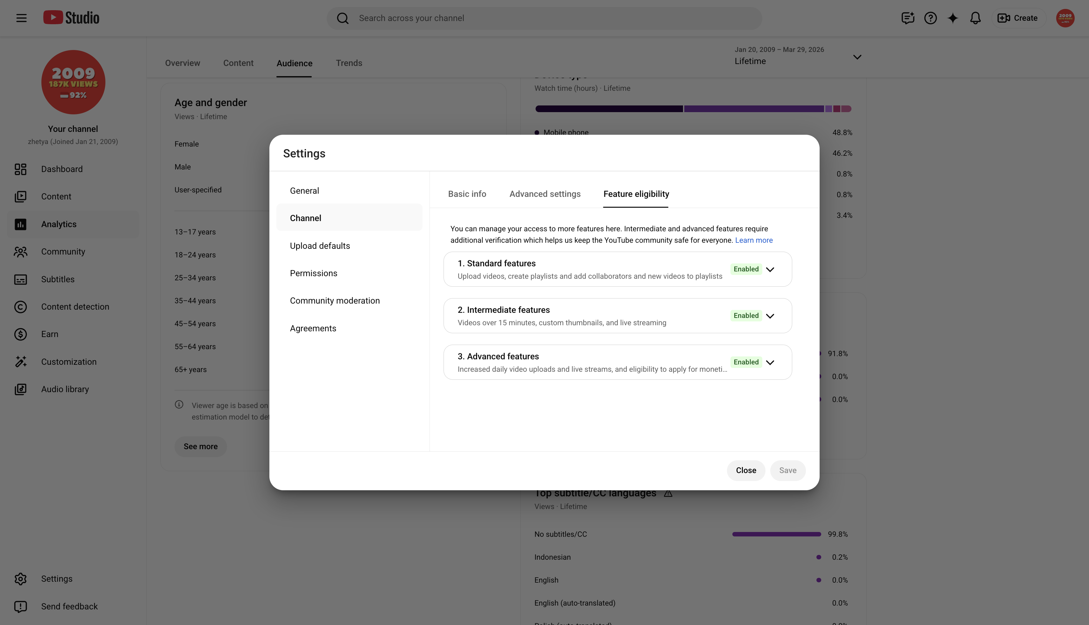Click the Enabled badge for Intermediate features

pyautogui.click(x=746, y=315)
